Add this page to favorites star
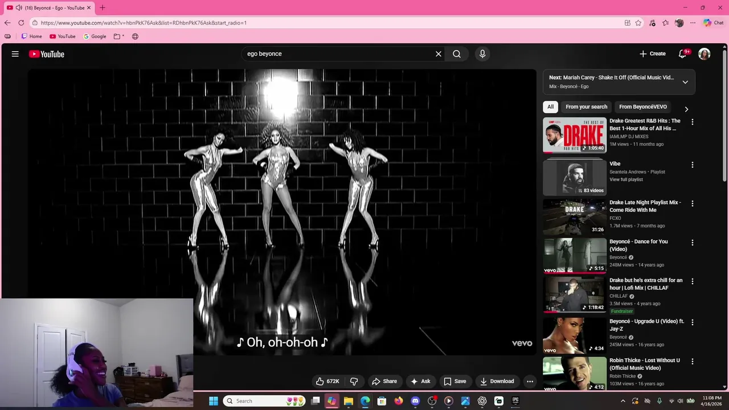This screenshot has width=729, height=410. pos(638,23)
